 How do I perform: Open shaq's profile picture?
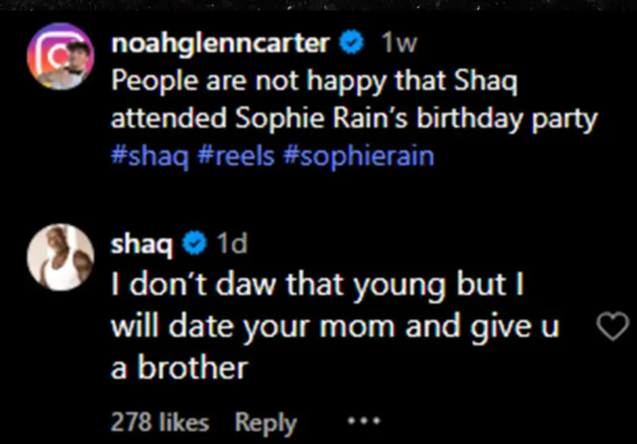60,257
